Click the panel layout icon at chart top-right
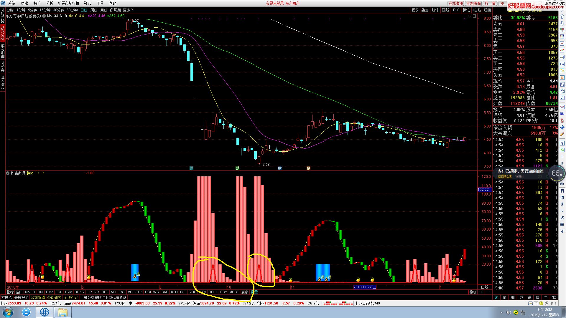Viewport: 566px width, 318px height. [475, 16]
